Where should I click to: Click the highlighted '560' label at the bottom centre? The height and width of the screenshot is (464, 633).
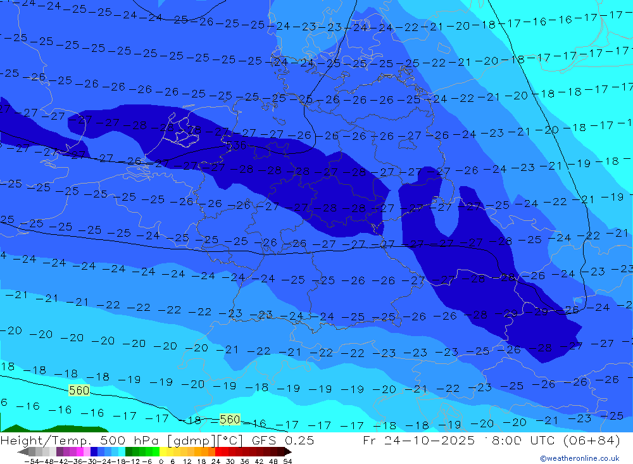[x=230, y=420]
